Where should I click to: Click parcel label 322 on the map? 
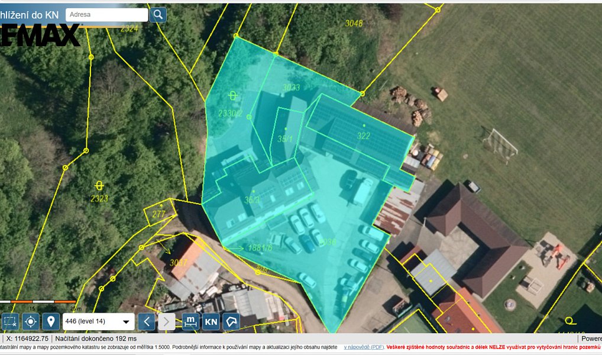[x=363, y=135]
